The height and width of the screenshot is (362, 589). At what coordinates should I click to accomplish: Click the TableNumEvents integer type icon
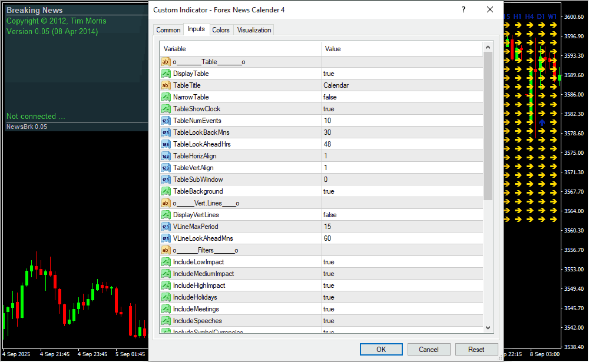click(166, 121)
